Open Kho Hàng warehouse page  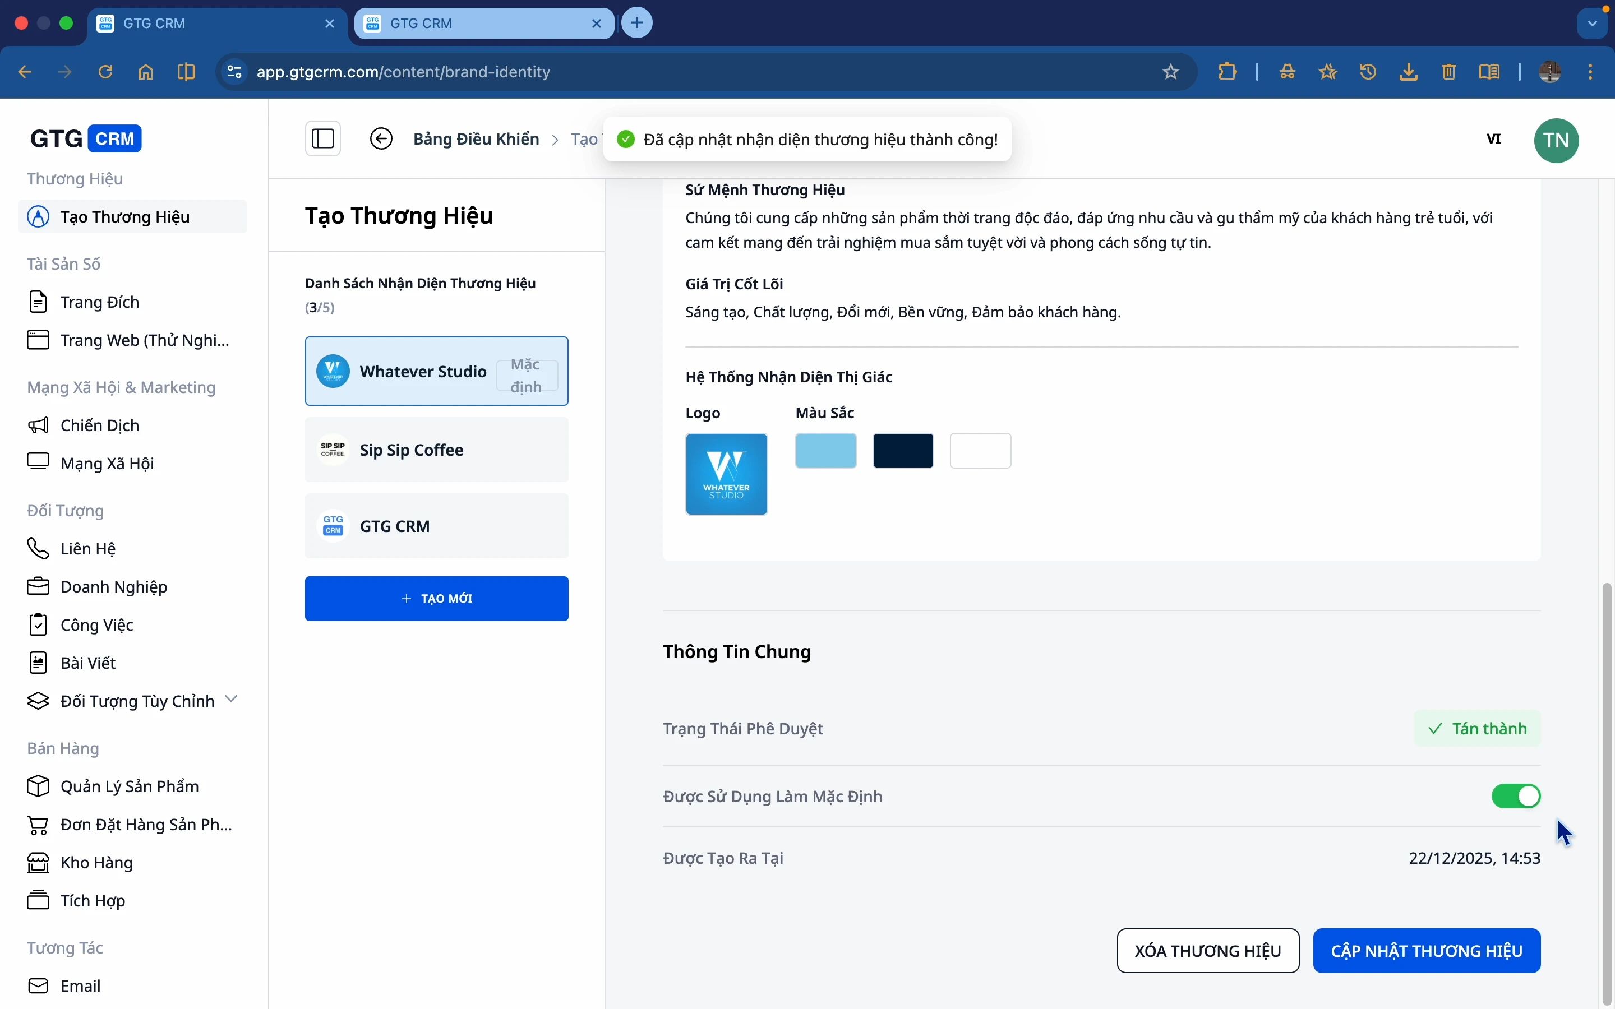(97, 863)
